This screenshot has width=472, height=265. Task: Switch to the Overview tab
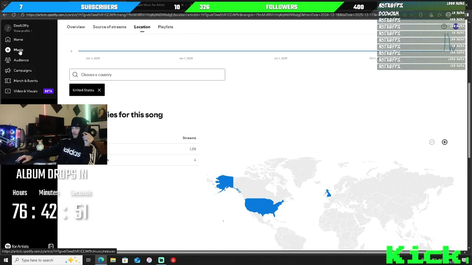(x=76, y=27)
